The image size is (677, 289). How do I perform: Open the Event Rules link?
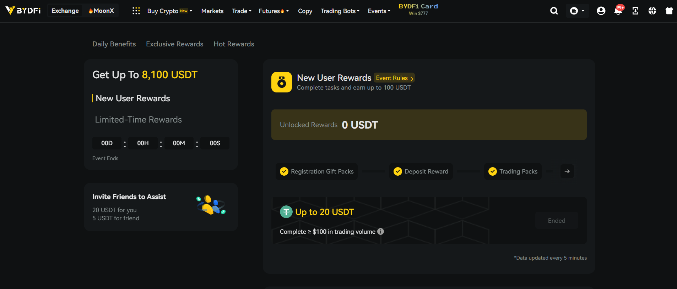tap(394, 78)
